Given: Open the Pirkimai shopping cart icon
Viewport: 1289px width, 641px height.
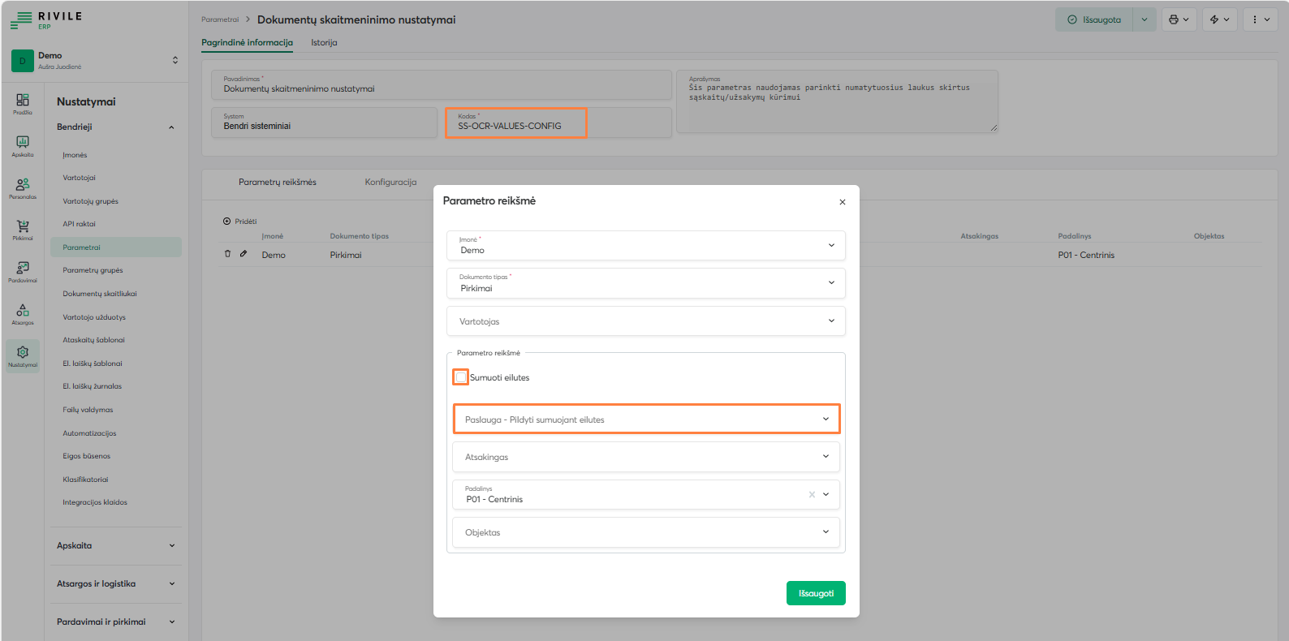Looking at the screenshot, I should 23,229.
